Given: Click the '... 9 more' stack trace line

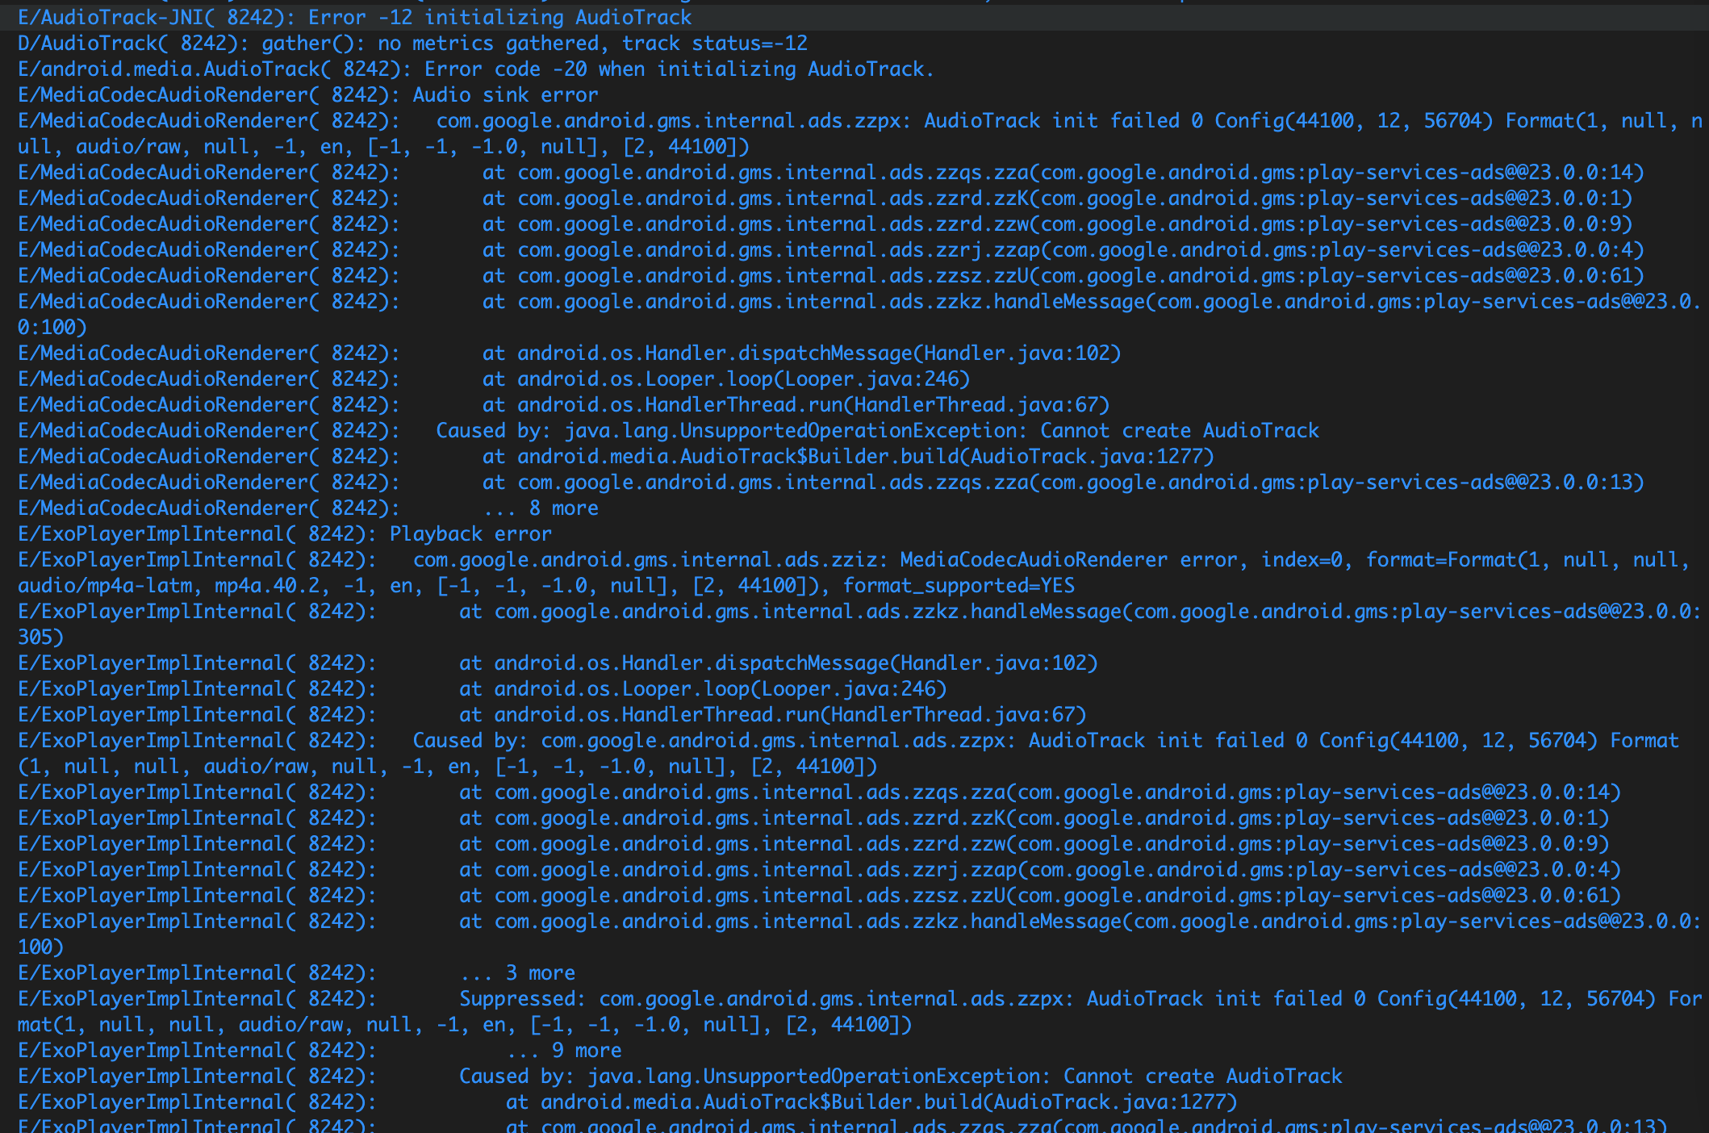Looking at the screenshot, I should pyautogui.click(x=564, y=1051).
